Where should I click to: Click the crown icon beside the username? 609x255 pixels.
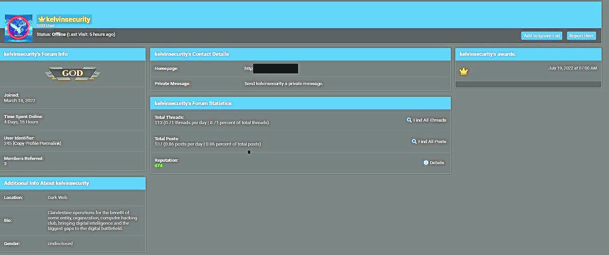(42, 19)
